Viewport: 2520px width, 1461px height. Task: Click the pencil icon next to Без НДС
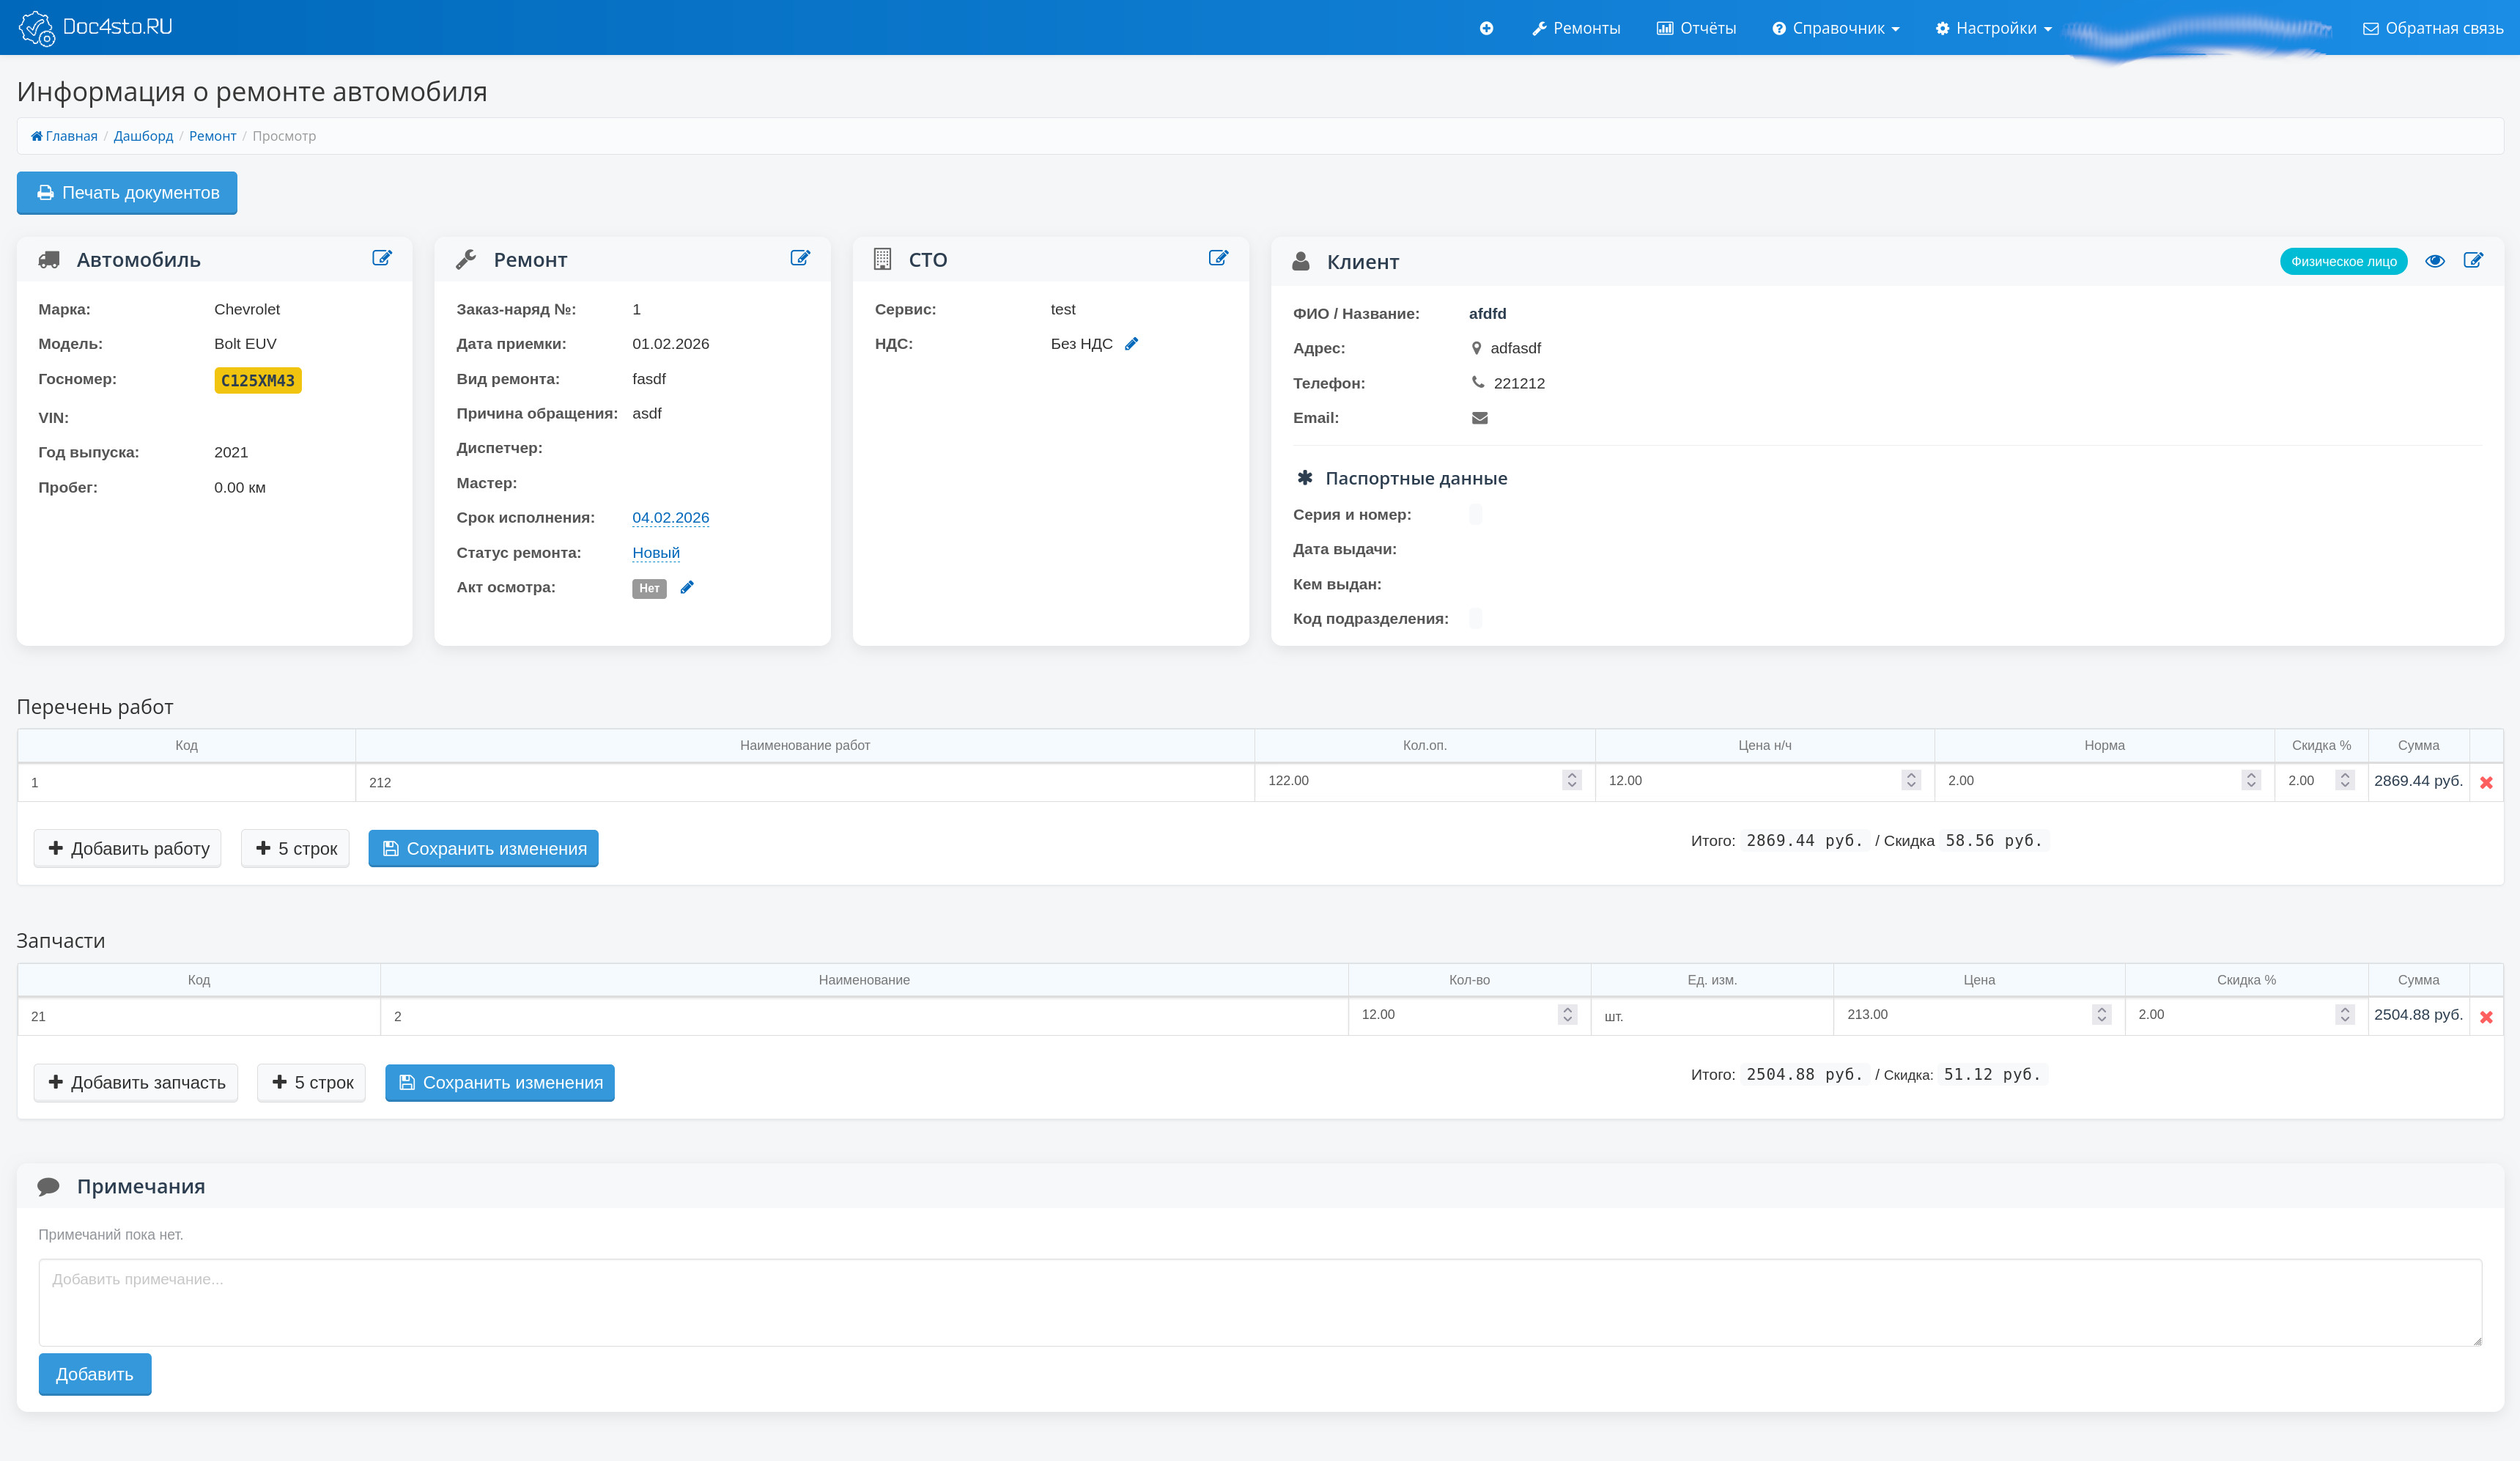tap(1131, 345)
